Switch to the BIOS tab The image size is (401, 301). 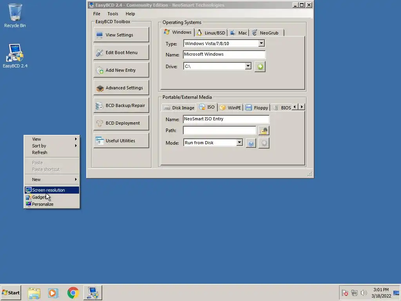282,108
